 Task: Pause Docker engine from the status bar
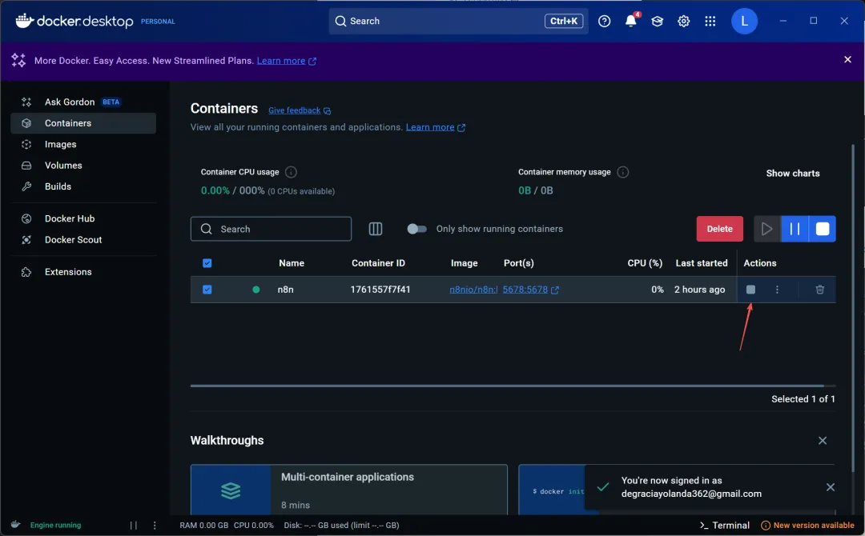point(134,525)
